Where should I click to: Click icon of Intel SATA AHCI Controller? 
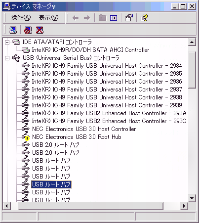pos(26,50)
